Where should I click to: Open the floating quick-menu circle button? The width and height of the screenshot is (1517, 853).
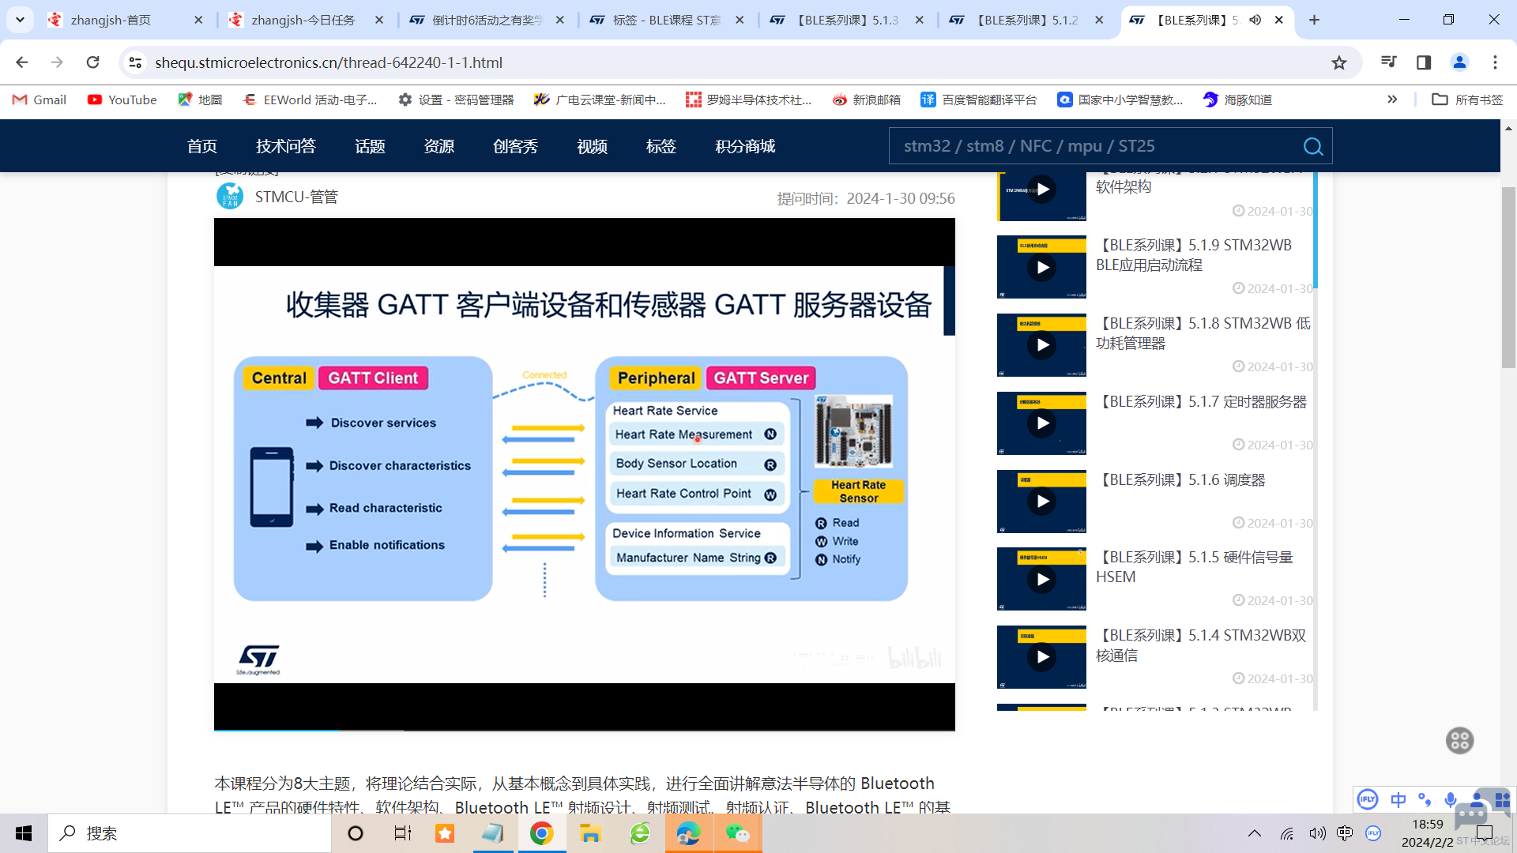pos(1459,741)
